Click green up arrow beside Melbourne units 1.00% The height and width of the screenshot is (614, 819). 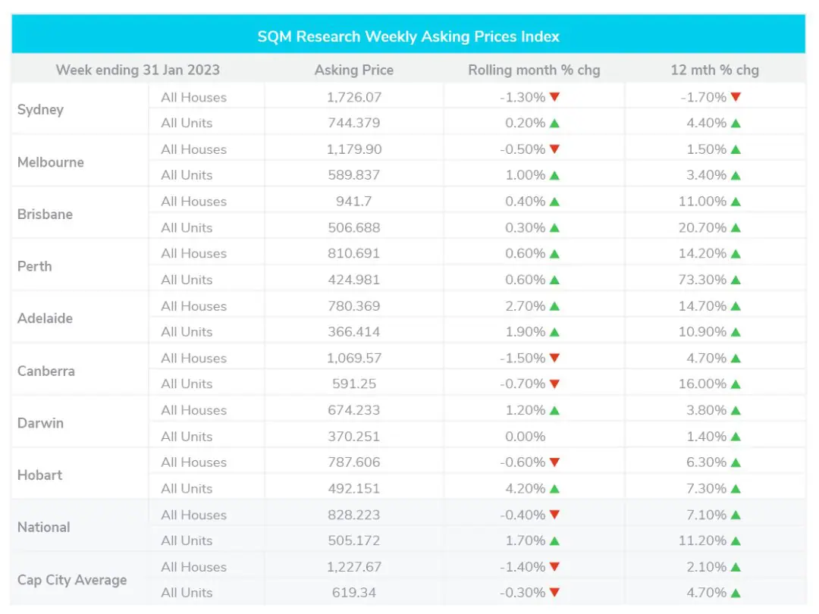(554, 175)
